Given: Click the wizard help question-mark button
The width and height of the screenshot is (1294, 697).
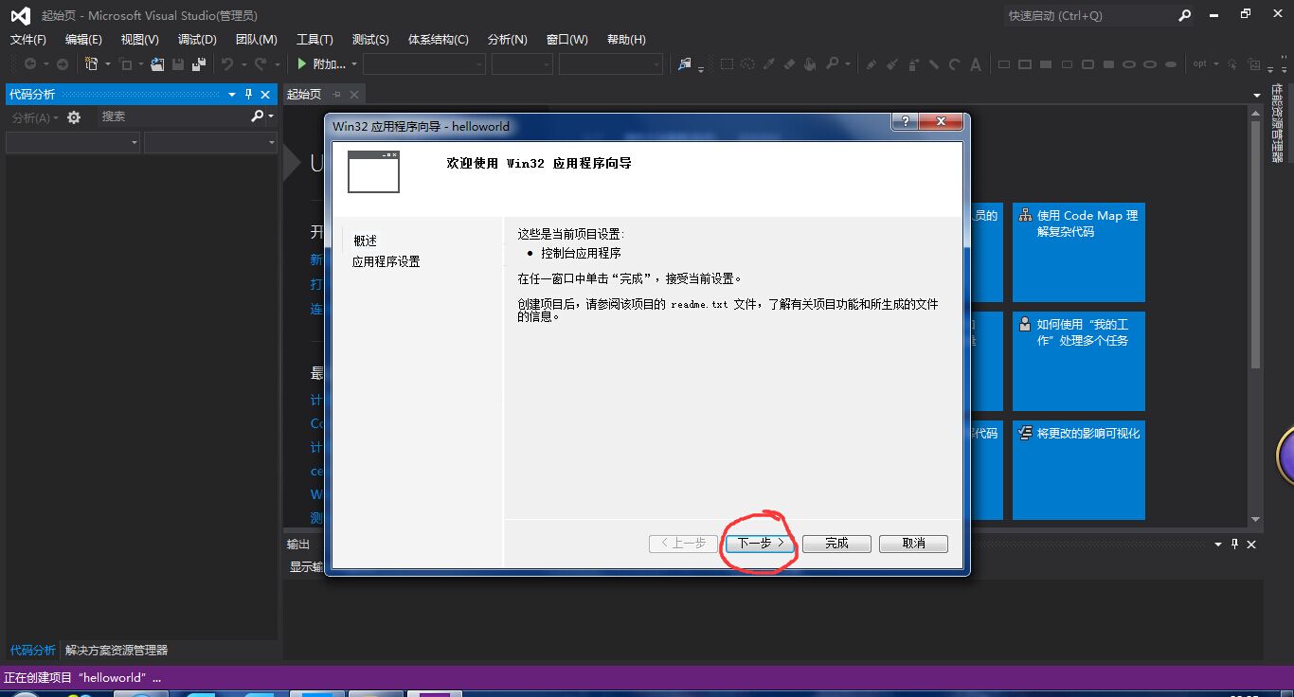Looking at the screenshot, I should pos(904,122).
